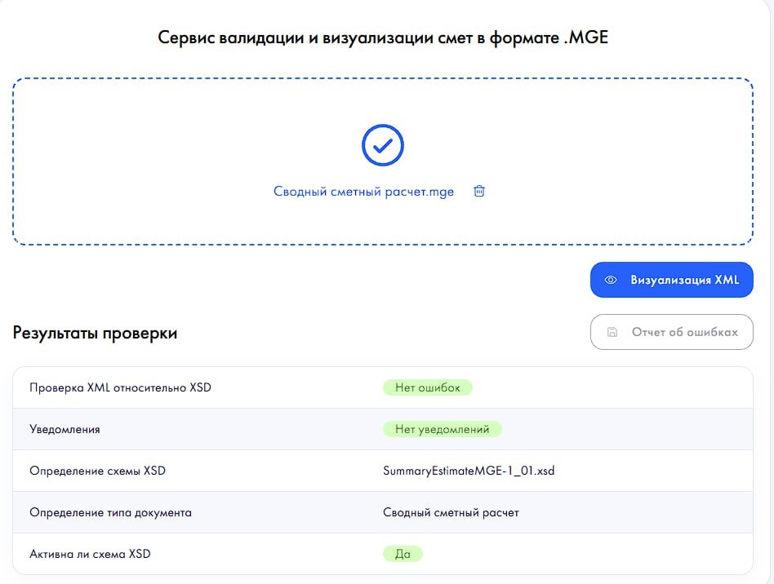The height and width of the screenshot is (584, 774).
Task: Click the eye icon in Визуализация XML
Action: click(611, 280)
